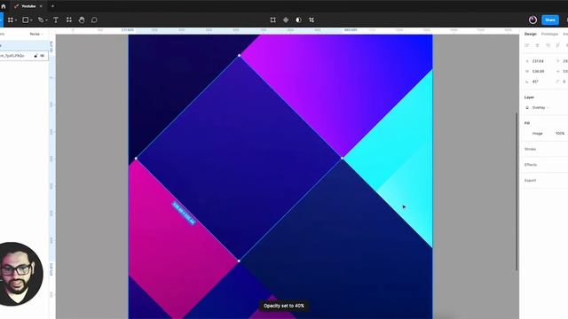
Task: Click the right panel vertical scrollbar
Action: click(x=517, y=191)
